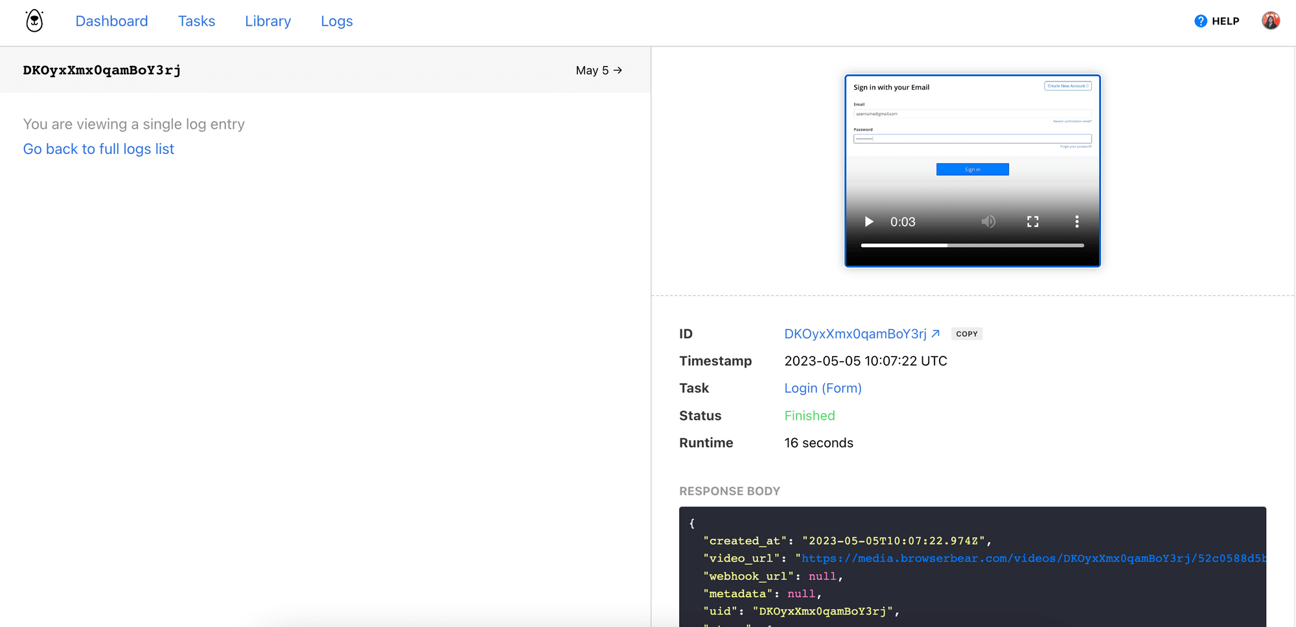
Task: Mute the video audio
Action: (x=989, y=221)
